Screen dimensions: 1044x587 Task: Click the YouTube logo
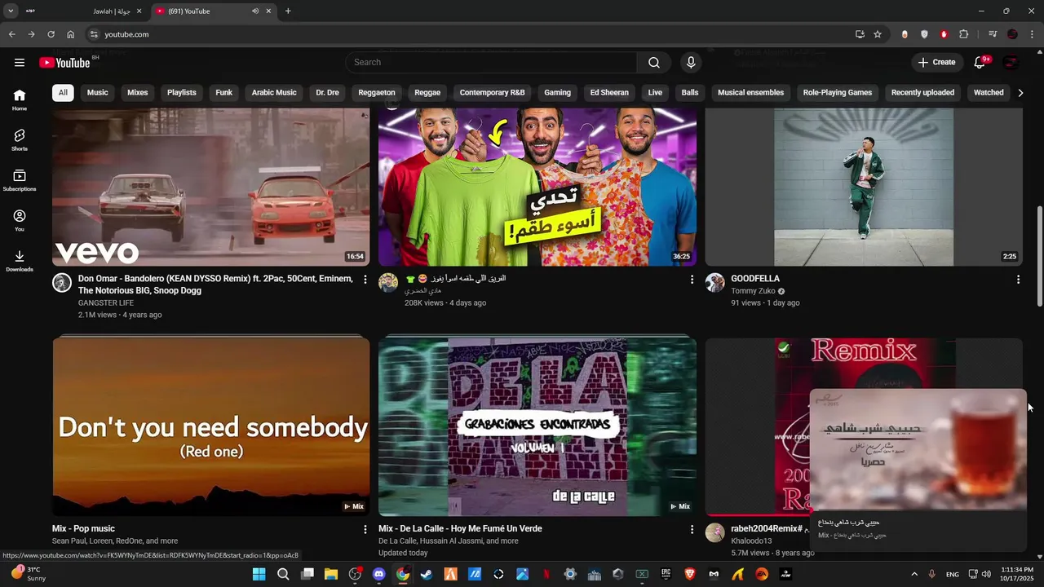[x=64, y=63]
